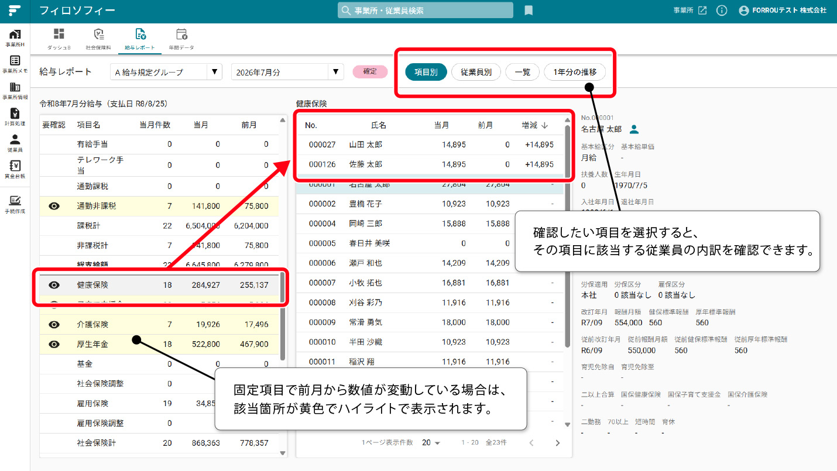Select employee 刈谷 彩乃

point(430,302)
